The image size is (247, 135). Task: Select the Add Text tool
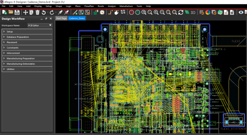click(x=81, y=12)
